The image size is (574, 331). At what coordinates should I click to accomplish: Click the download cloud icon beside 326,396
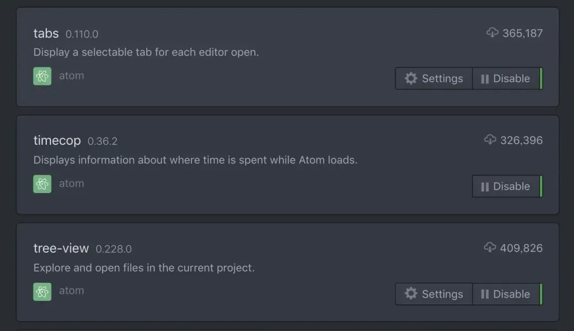[x=490, y=140]
